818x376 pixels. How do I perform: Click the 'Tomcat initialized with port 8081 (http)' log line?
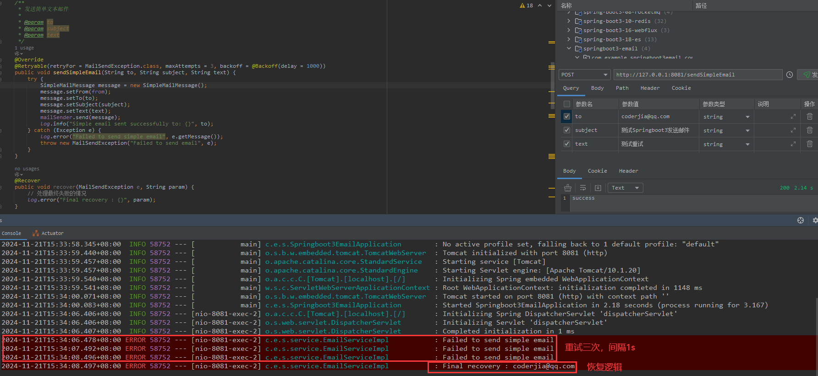click(x=525, y=253)
